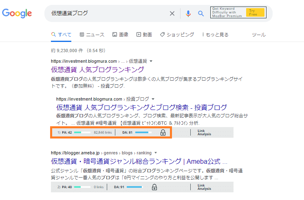Clear the search query with X
304x200 pixels.
pyautogui.click(x=172, y=13)
